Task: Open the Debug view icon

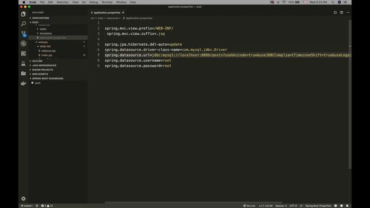Action: point(23,44)
